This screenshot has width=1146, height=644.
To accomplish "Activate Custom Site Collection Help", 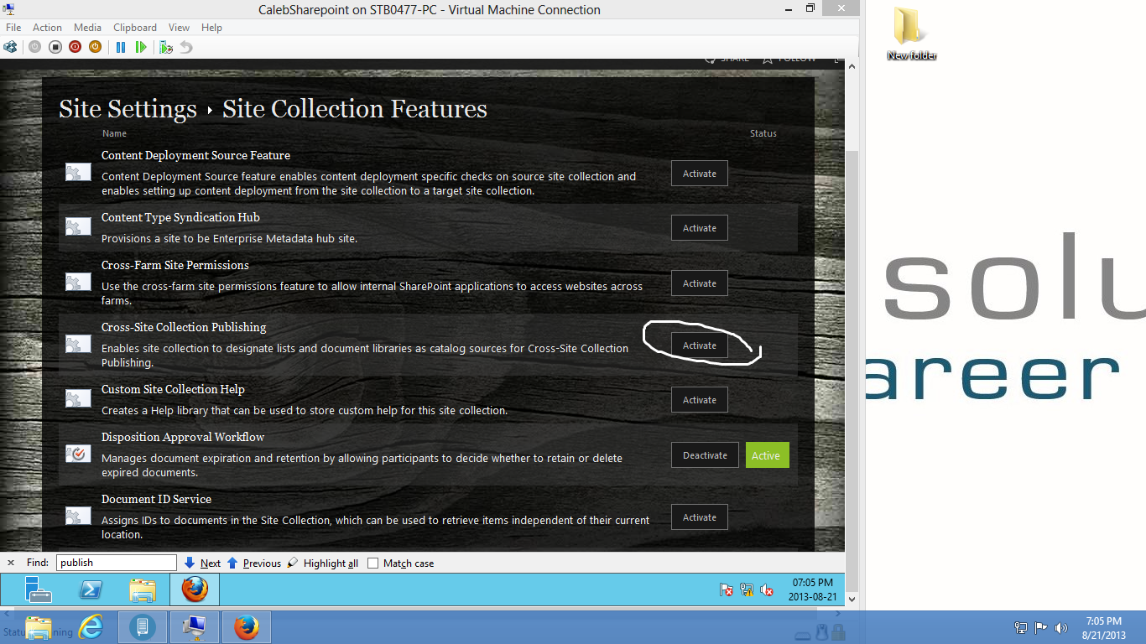I will tap(700, 400).
